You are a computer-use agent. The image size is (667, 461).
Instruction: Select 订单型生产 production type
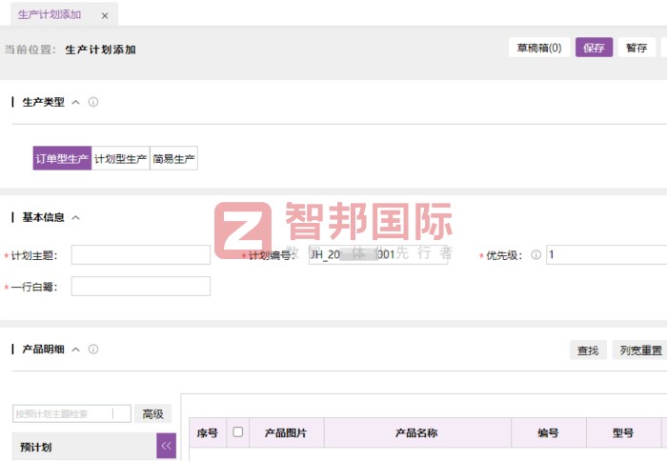(62, 158)
